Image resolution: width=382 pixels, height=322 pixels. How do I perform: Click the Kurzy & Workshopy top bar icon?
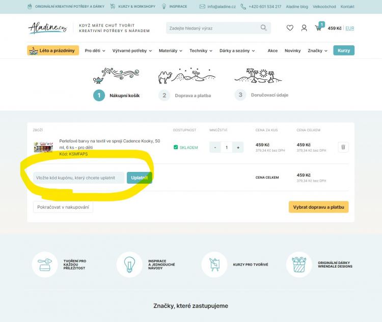click(113, 7)
